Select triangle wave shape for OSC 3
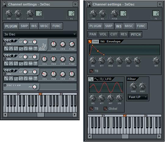 click(11, 78)
